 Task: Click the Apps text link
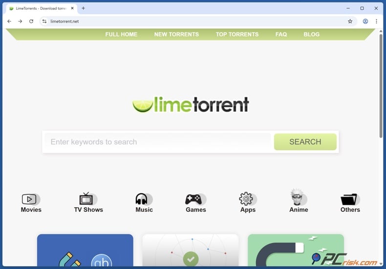(x=248, y=210)
